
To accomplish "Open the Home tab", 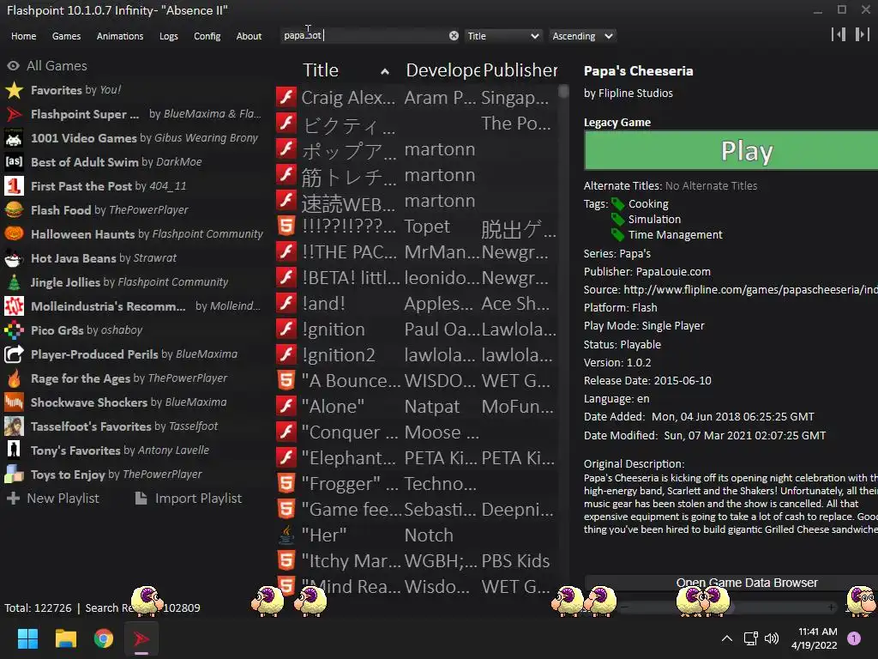I will 23,36.
